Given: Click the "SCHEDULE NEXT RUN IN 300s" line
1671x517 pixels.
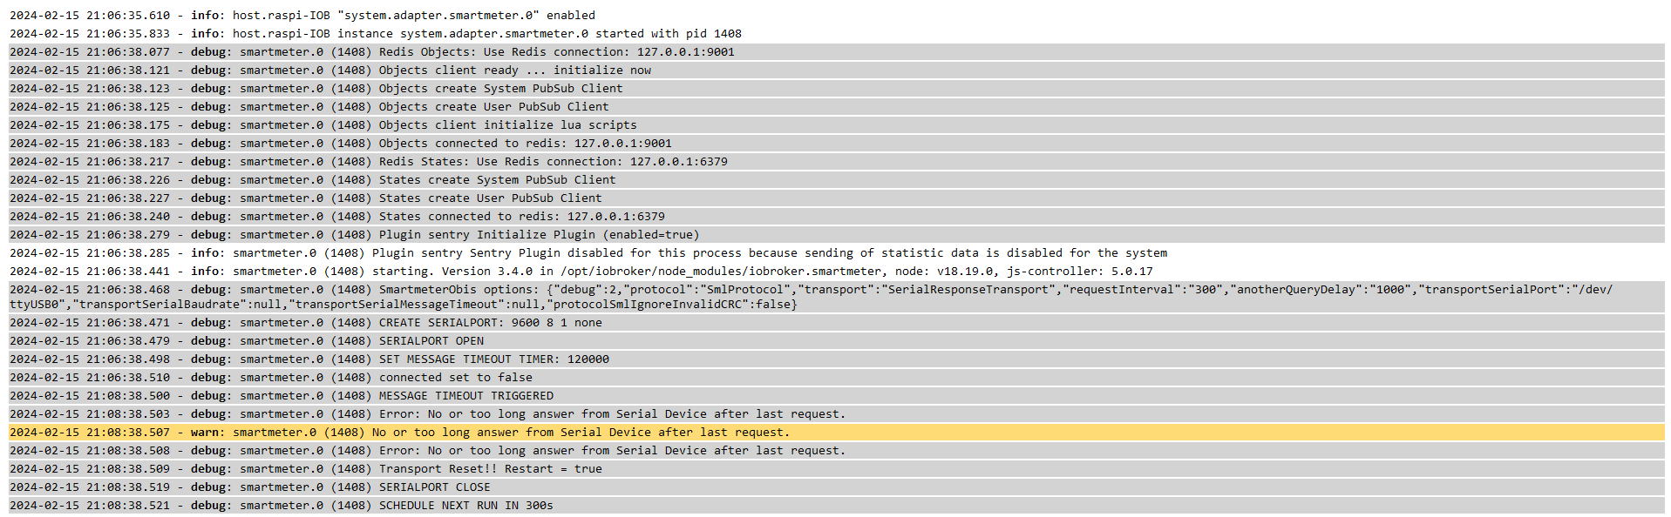Looking at the screenshot, I should 465,506.
